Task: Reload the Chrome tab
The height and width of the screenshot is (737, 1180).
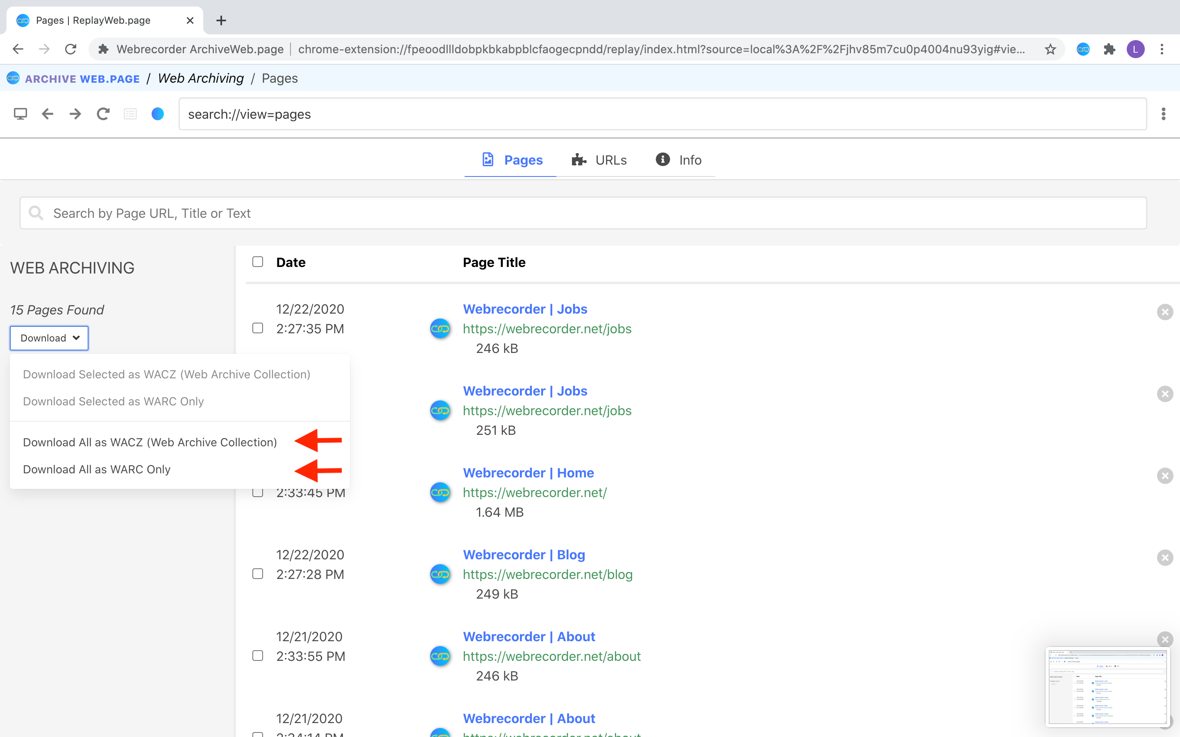Action: 71,49
